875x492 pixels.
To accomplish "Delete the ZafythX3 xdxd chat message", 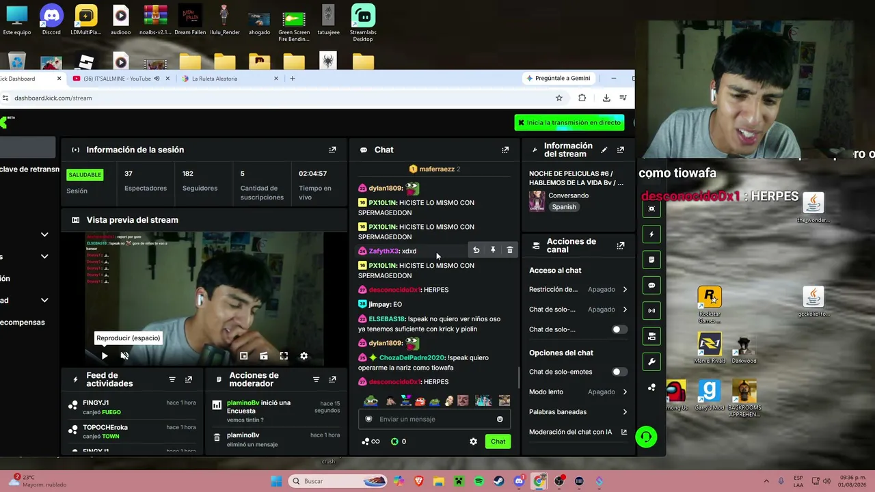I will point(509,250).
